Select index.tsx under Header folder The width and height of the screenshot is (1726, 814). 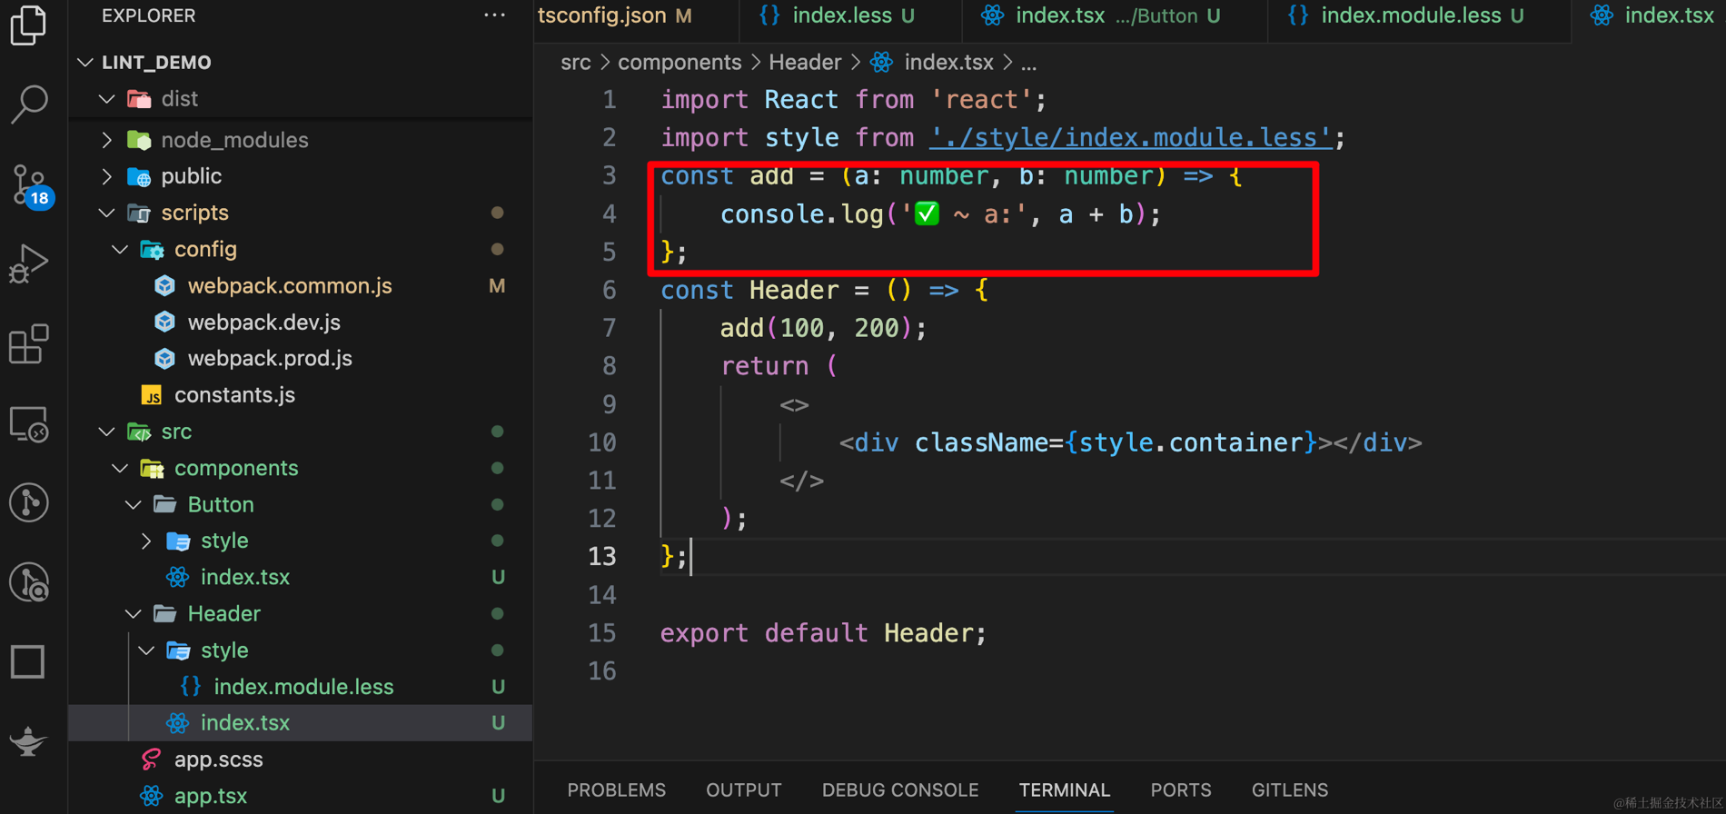[x=301, y=723]
